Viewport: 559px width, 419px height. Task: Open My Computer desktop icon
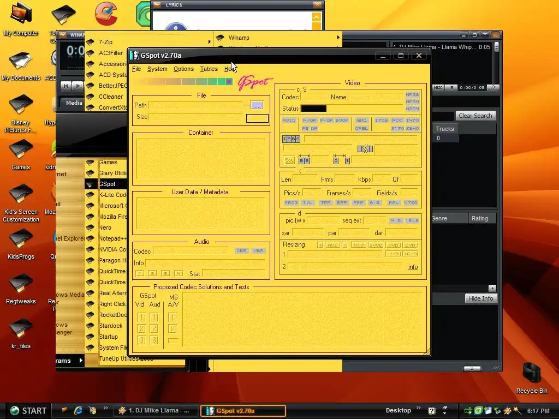(21, 19)
